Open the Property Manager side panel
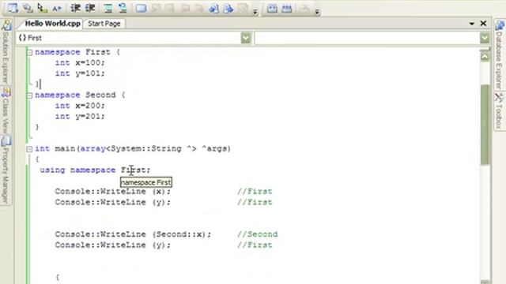Image resolution: width=506 pixels, height=284 pixels. (x=6, y=170)
